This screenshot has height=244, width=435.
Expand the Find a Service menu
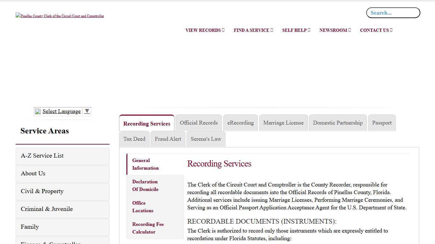pyautogui.click(x=253, y=30)
